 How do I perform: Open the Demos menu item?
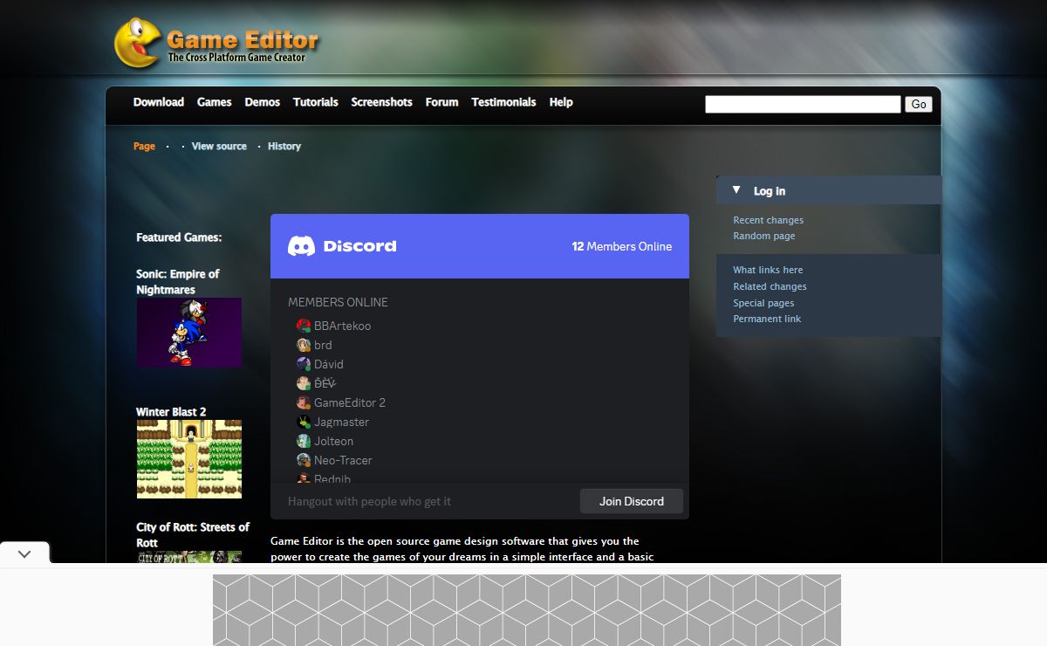pyautogui.click(x=263, y=102)
